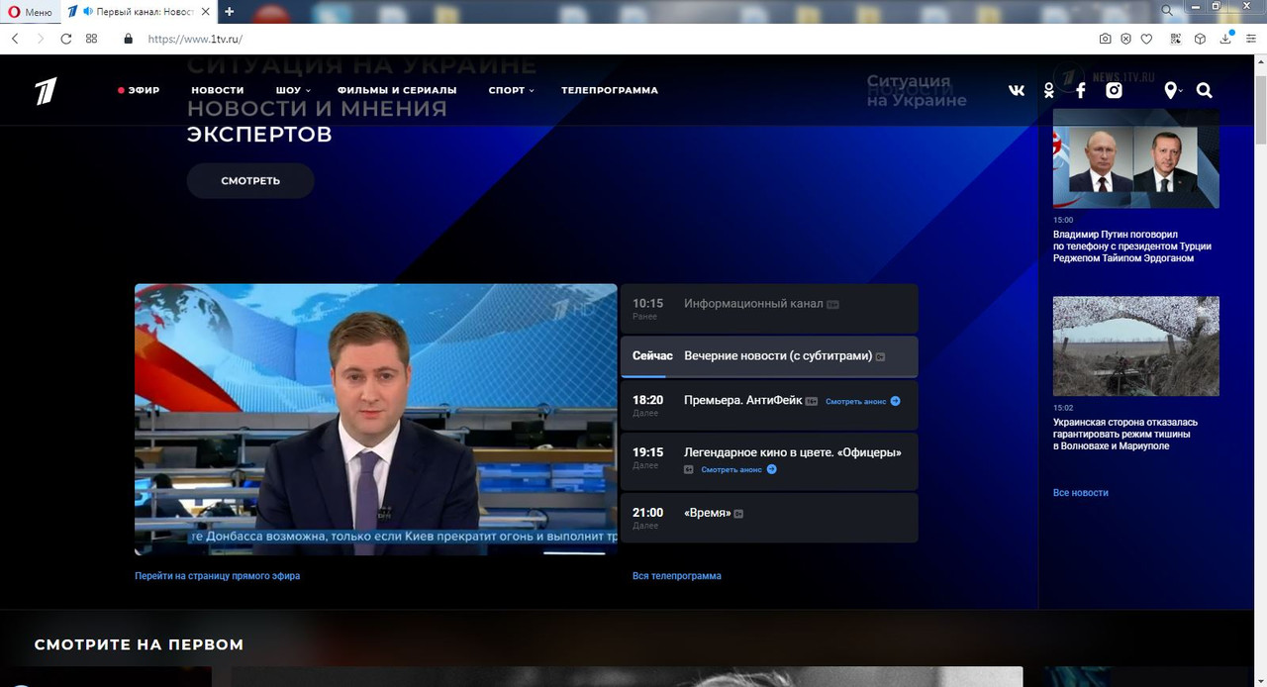Screen dimensions: 1267x687
Task: Open the Volnovakha landscape news thumbnail
Action: pos(1136,345)
